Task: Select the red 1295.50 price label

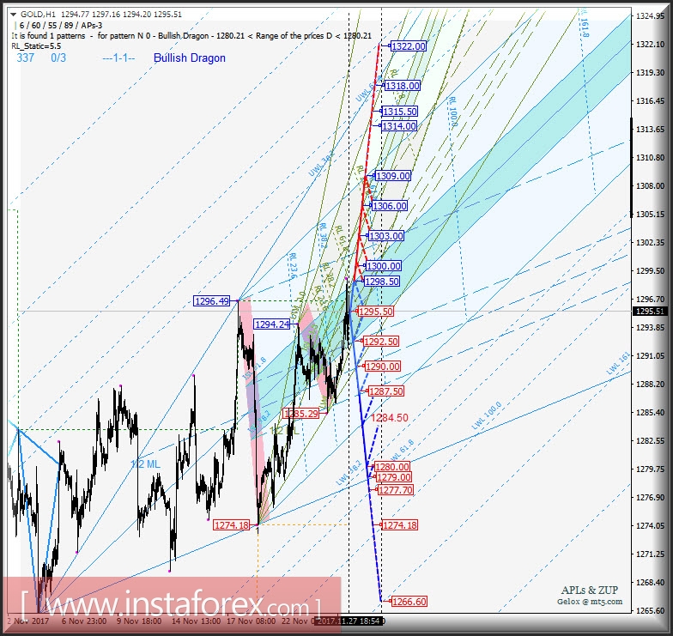Action: click(376, 312)
